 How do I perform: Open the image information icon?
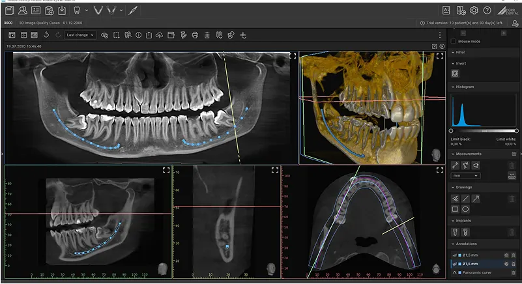point(139,35)
